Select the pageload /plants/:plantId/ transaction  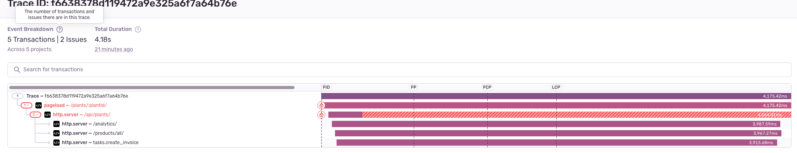tap(75, 105)
